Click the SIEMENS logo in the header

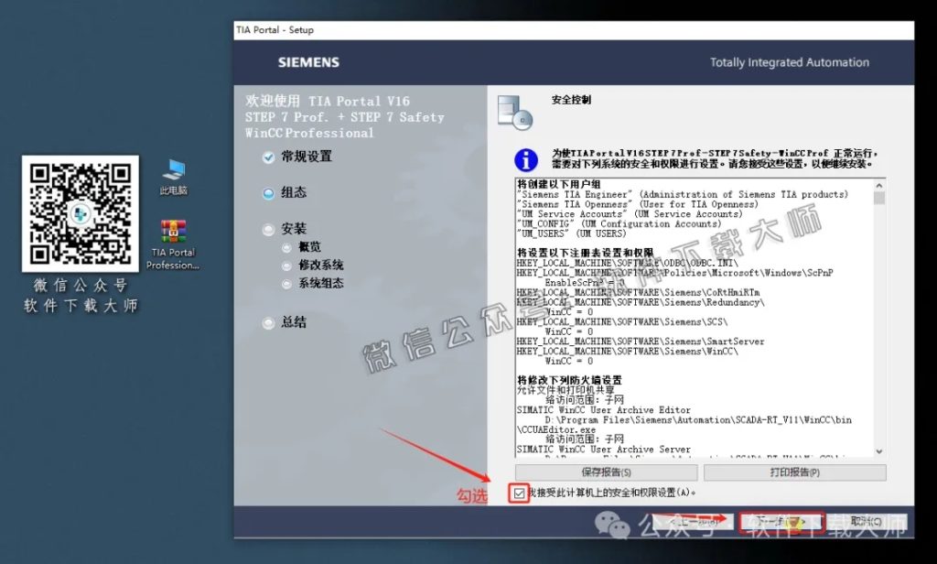click(307, 62)
